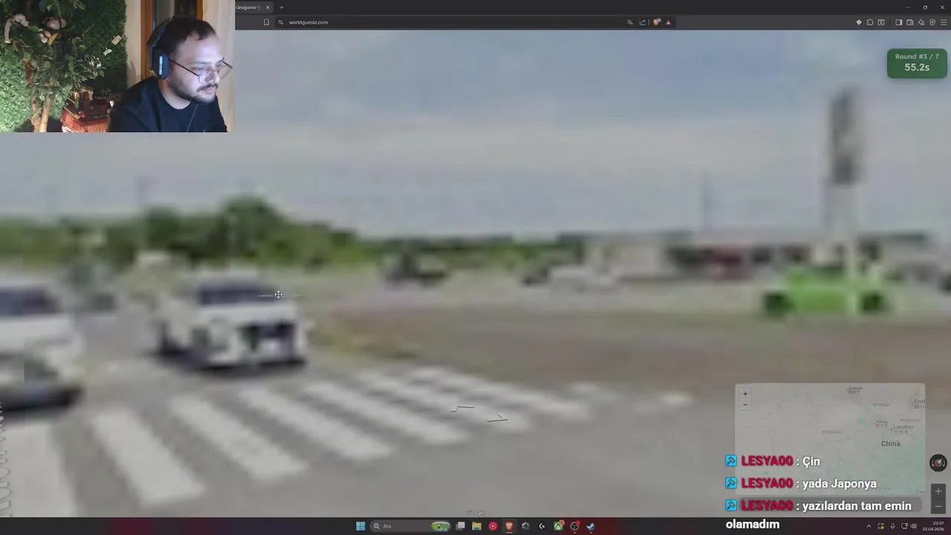Open the Brave wallet icon

click(910, 22)
